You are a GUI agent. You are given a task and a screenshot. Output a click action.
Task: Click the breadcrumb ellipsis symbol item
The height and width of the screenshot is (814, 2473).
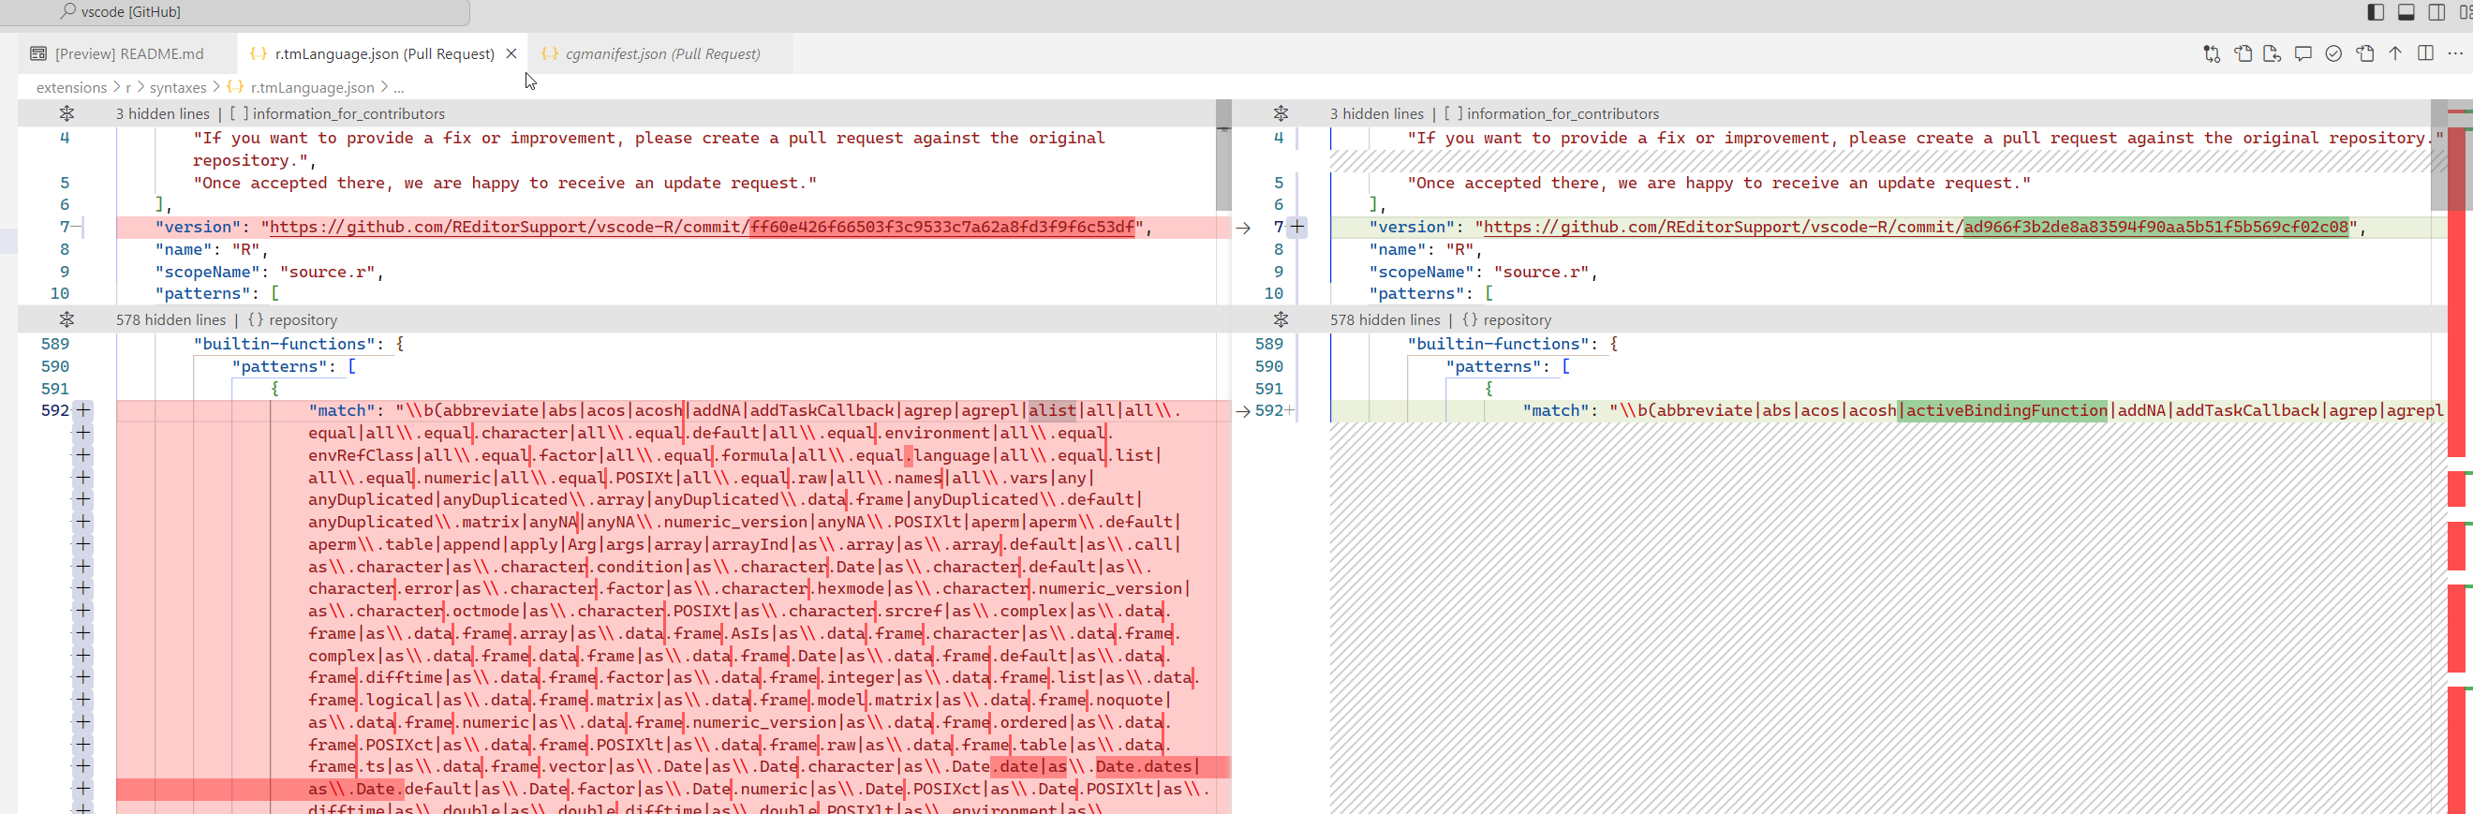398,87
